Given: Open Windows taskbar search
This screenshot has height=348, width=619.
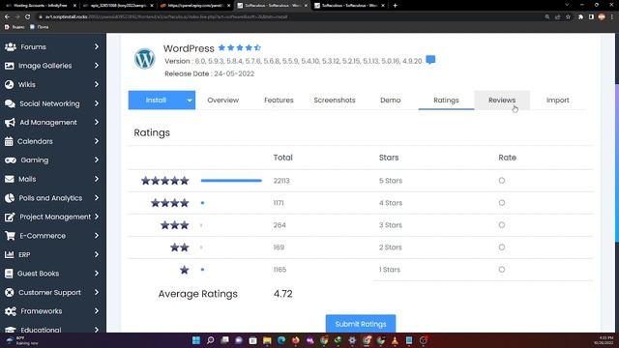Looking at the screenshot, I should pyautogui.click(x=211, y=340).
